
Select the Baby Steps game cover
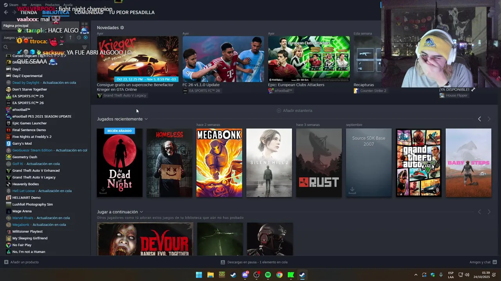(469, 163)
